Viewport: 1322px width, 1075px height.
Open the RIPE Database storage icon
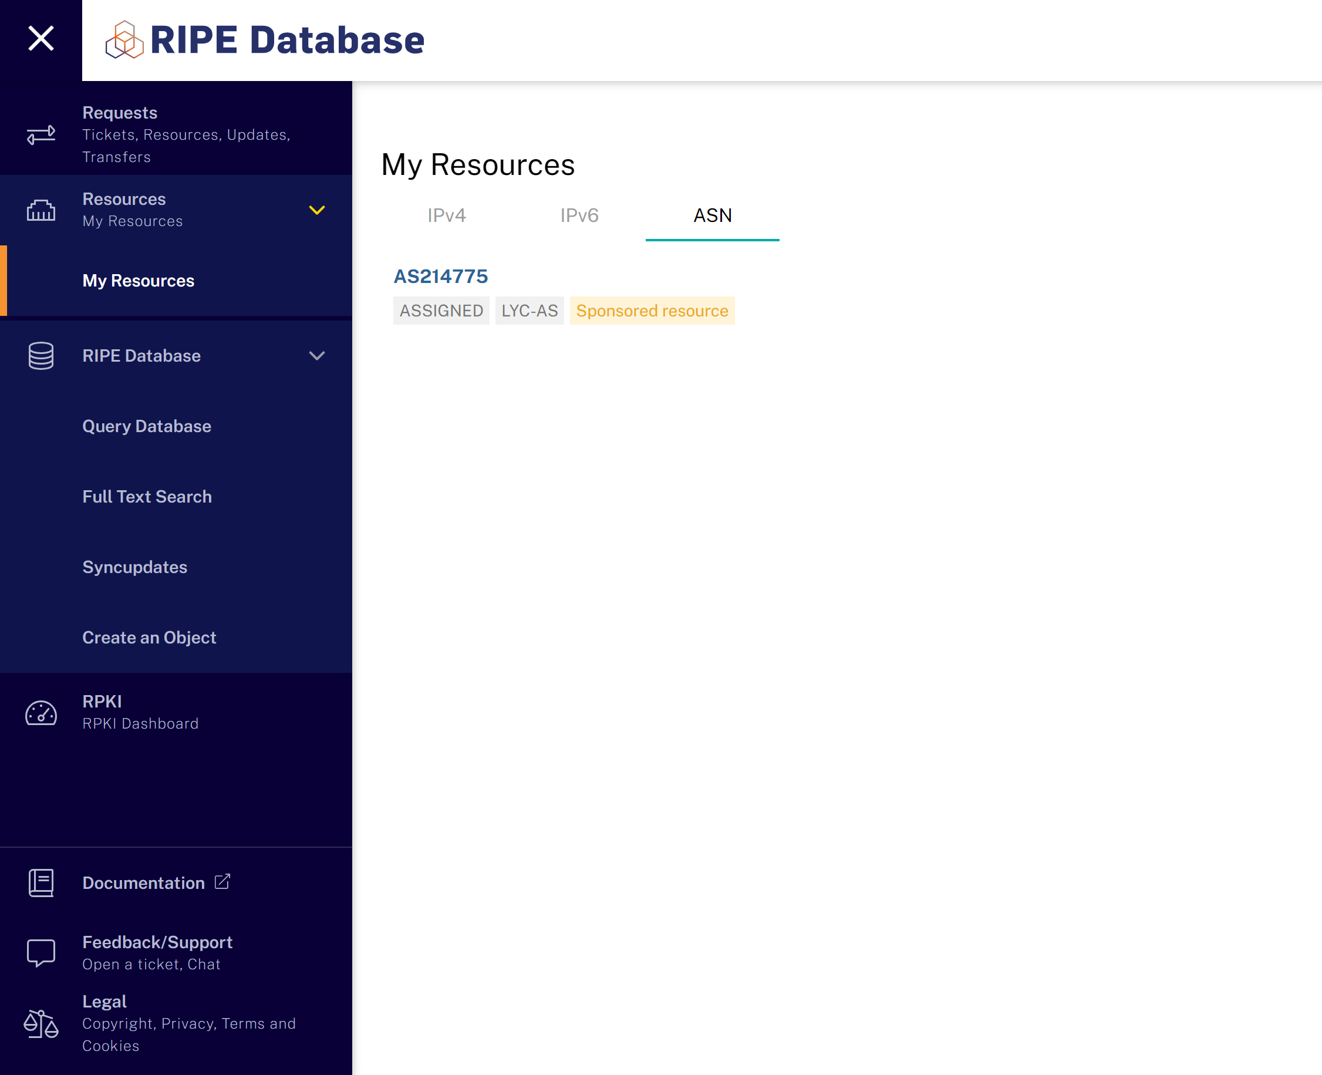pos(41,355)
